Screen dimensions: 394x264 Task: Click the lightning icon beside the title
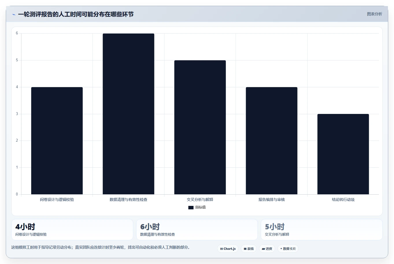coord(14,14)
